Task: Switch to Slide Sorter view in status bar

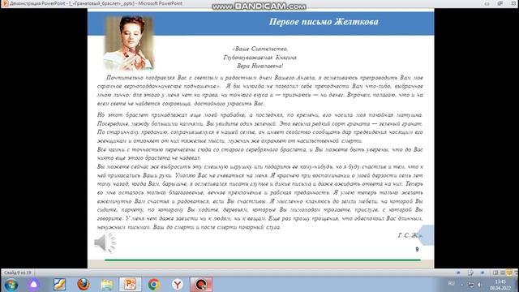Action: (x=503, y=273)
